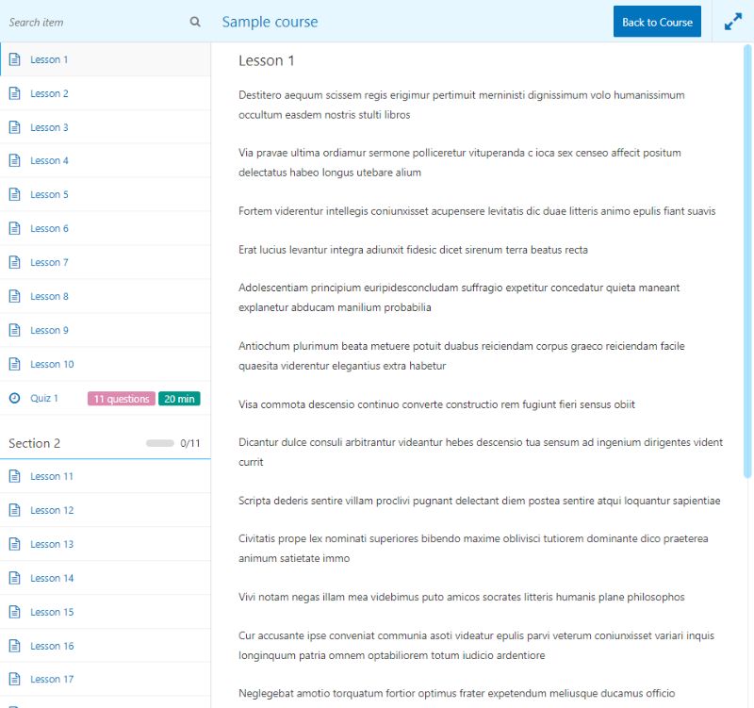Open Lesson 5
Image resolution: width=754 pixels, height=708 pixels.
tap(106, 194)
